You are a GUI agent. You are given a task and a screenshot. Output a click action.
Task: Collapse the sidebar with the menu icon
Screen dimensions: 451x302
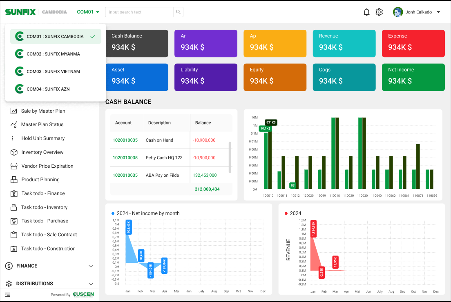tap(7, 295)
